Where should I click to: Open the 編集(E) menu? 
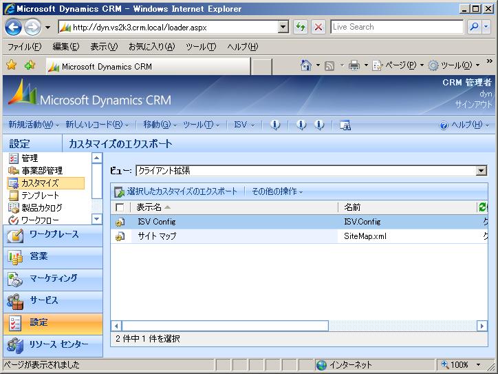[66, 47]
